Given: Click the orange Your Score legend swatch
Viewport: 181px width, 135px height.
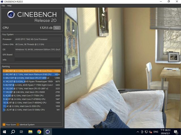Looking at the screenshot, I should click(x=4, y=125).
